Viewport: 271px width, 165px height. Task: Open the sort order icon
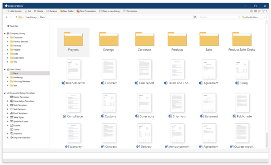pyautogui.click(x=259, y=11)
